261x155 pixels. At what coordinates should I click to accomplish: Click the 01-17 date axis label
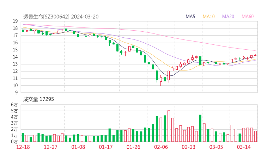coord(106,147)
